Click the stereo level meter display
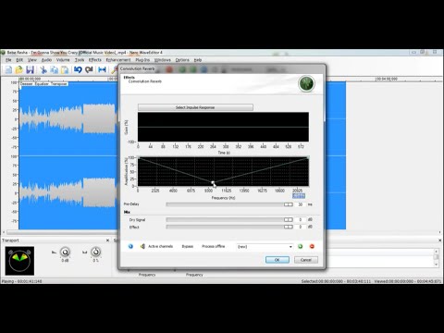This screenshot has width=444, height=333. point(19,261)
